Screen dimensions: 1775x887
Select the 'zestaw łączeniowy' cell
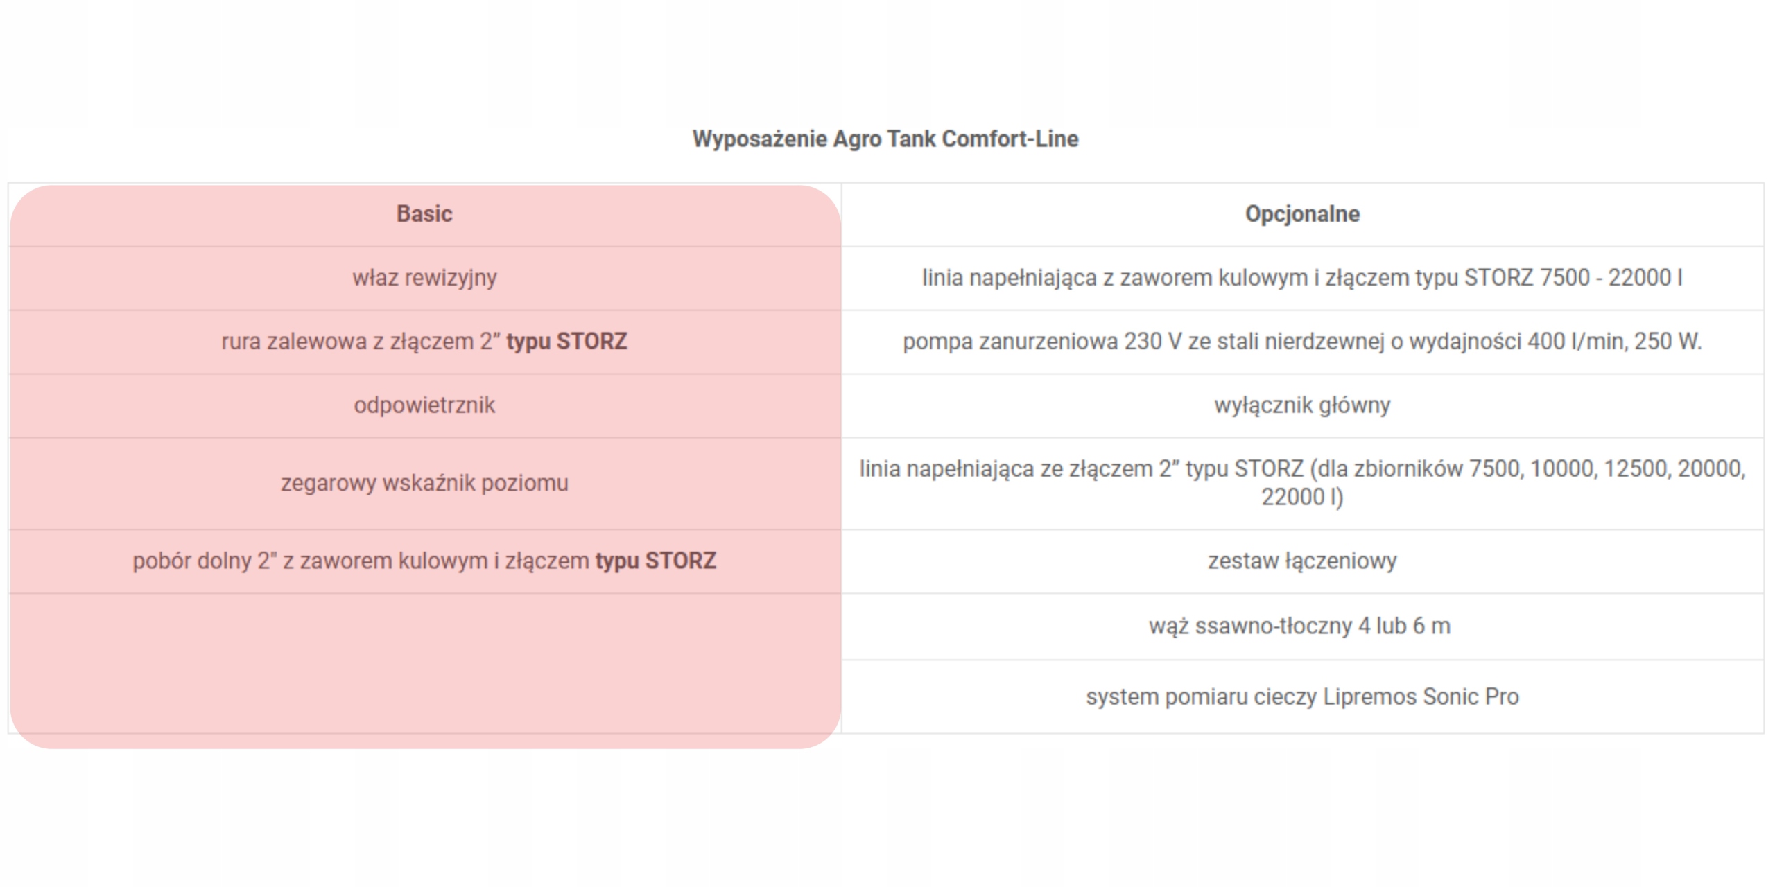click(x=1302, y=561)
